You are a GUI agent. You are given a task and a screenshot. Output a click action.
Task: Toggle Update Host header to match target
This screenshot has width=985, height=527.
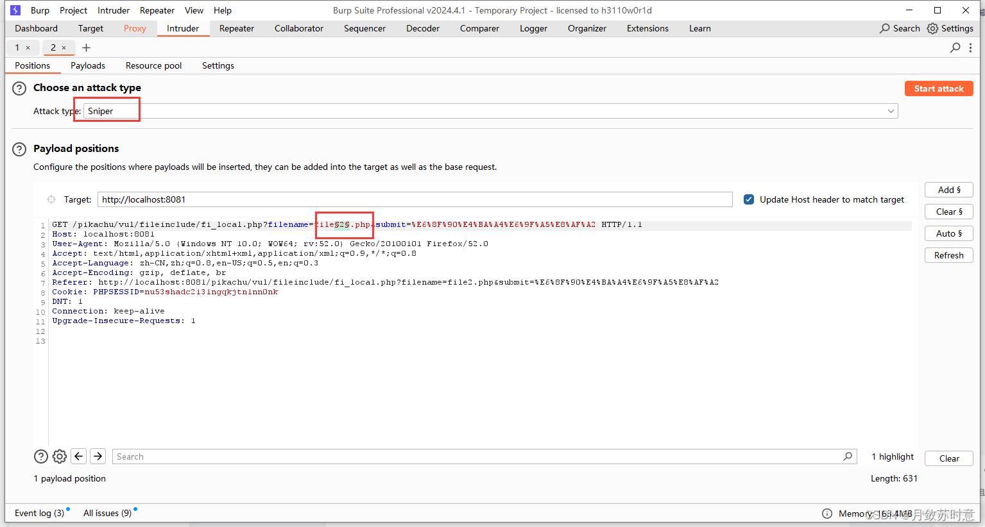tap(749, 199)
